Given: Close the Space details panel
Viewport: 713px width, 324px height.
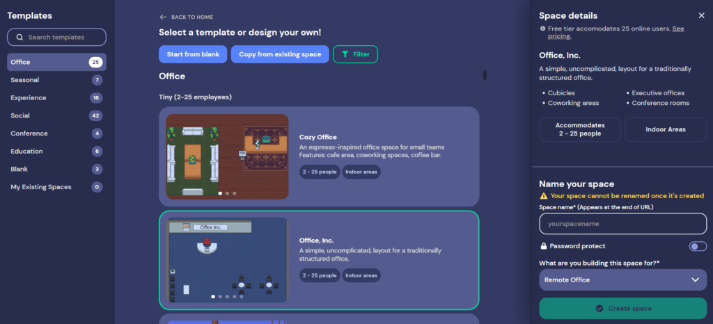Looking at the screenshot, I should pos(702,16).
